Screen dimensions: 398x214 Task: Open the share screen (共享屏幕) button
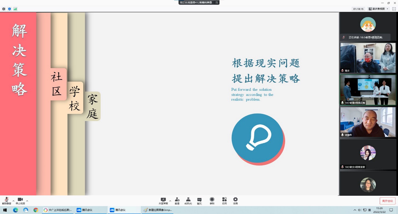point(163,201)
